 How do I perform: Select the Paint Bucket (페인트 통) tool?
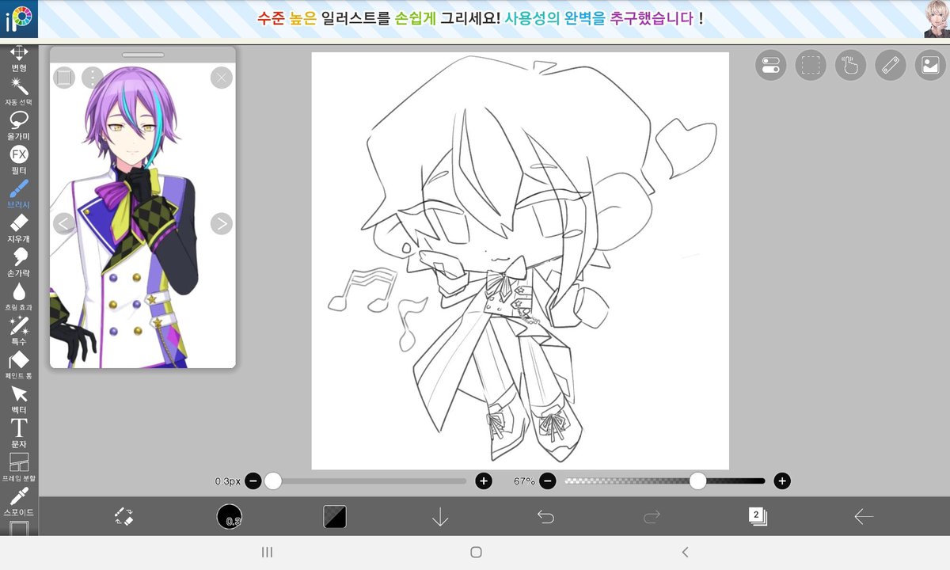click(x=19, y=365)
